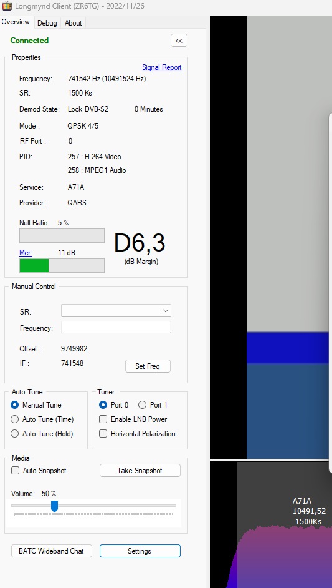
Task: Expand the SR dropdown in Manual Control
Action: tap(116, 310)
